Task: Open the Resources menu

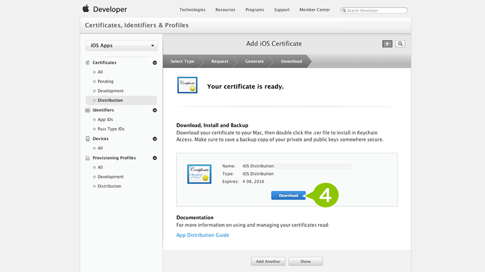Action: pos(225,10)
